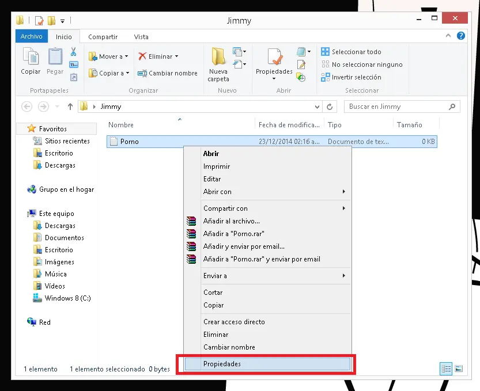
Task: Open the Compartir con submenu
Action: 267,208
